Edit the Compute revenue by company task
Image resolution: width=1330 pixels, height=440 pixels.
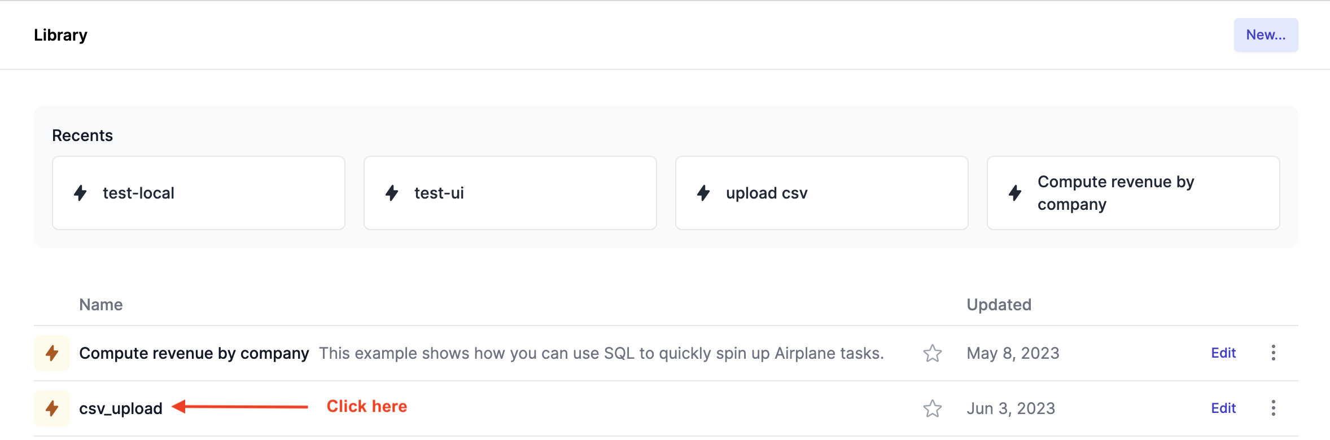pos(1223,353)
